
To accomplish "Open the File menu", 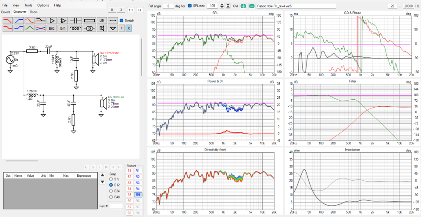I will 5,5.
